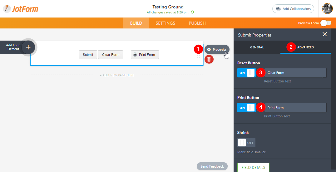Click the Send Feedback button

(x=212, y=166)
